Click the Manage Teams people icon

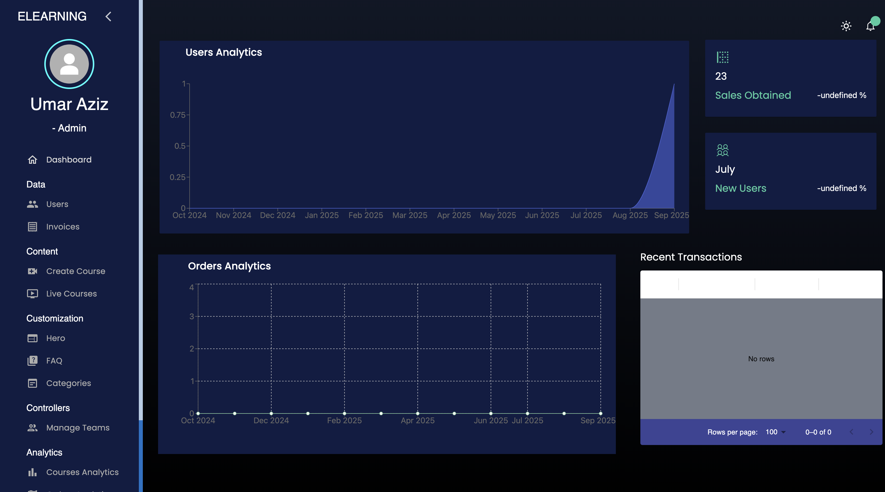pyautogui.click(x=32, y=427)
